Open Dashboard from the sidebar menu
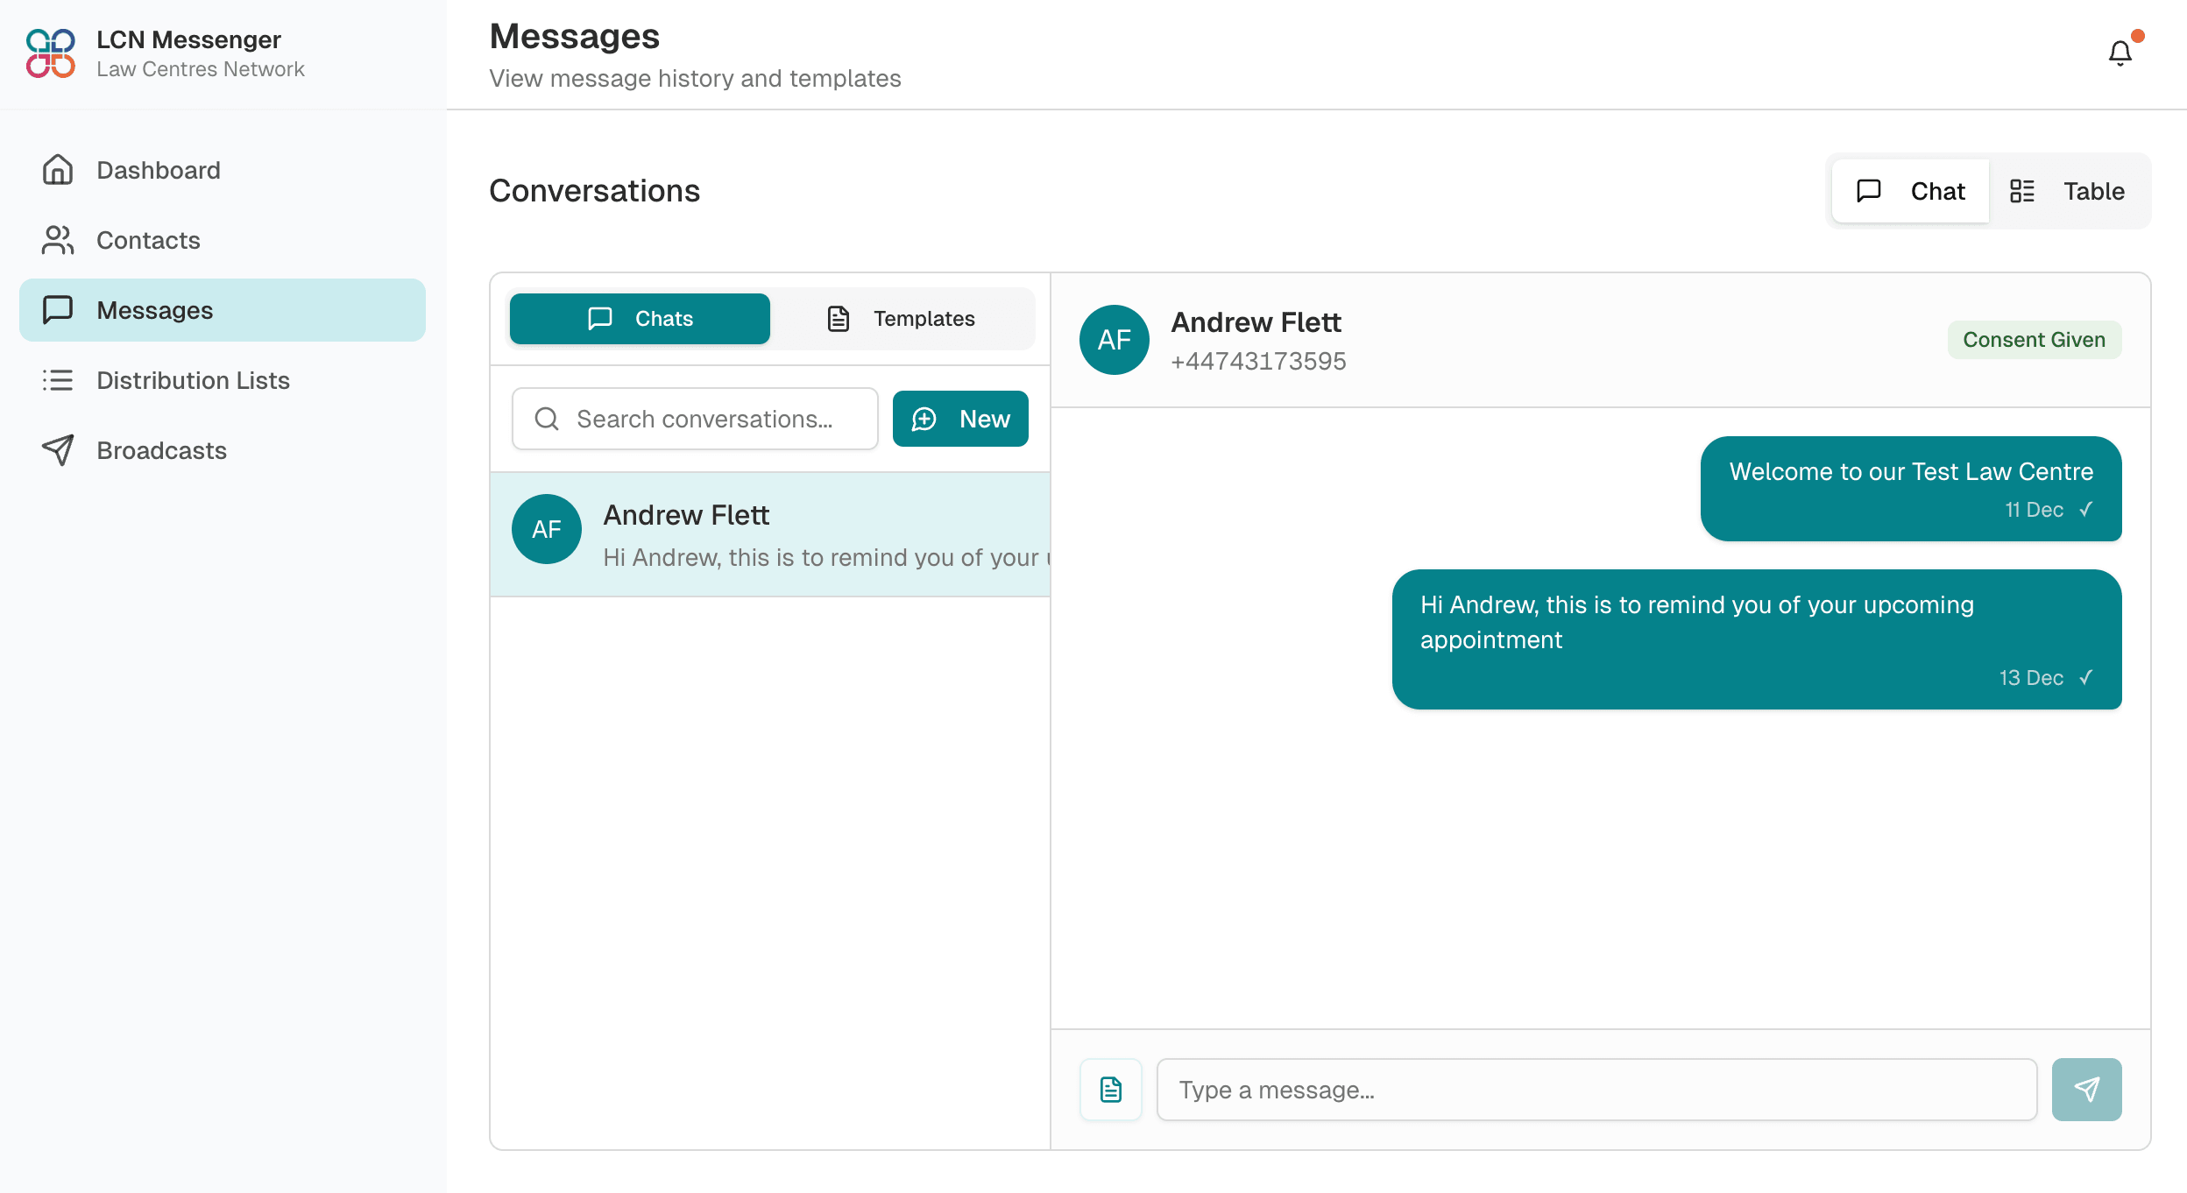 (158, 169)
